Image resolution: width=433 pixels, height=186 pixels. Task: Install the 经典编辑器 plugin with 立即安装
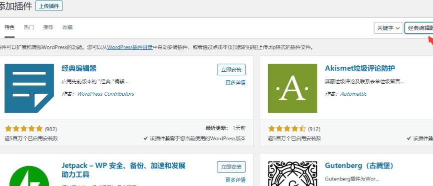231,69
